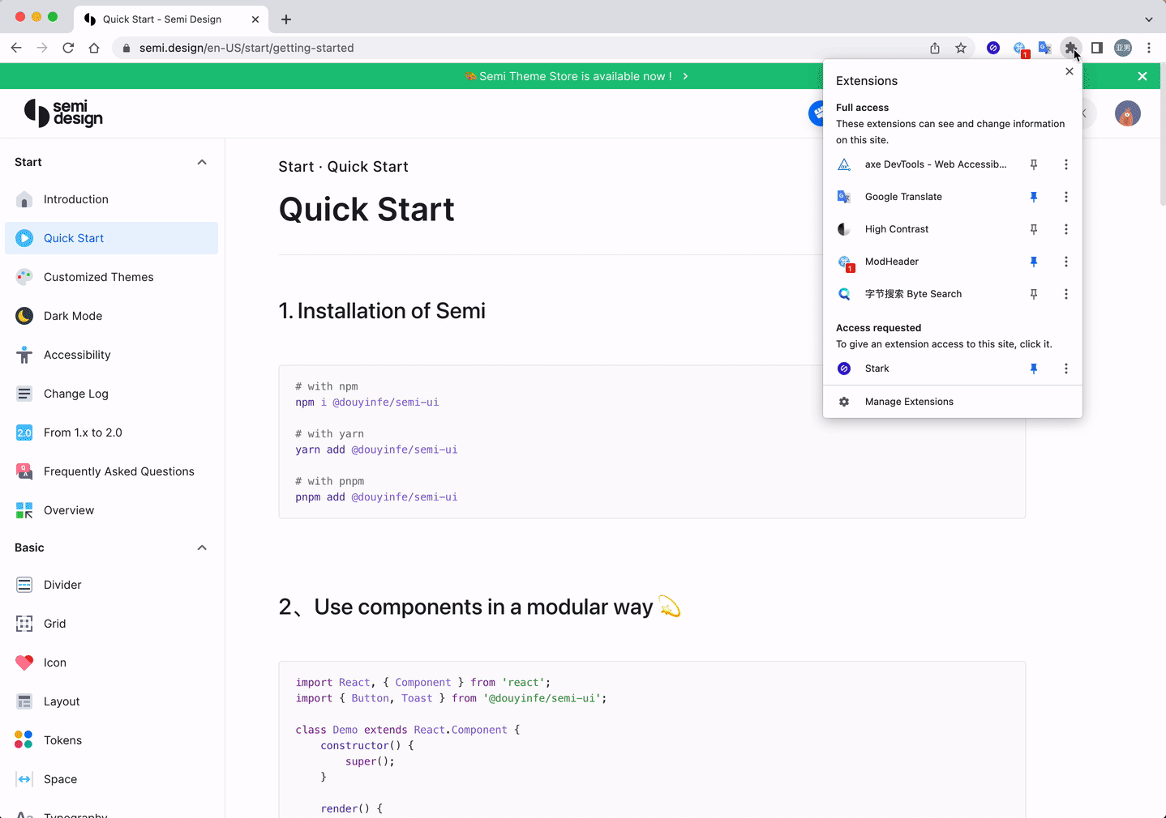
Task: Open the browser side panel
Action: click(1097, 48)
